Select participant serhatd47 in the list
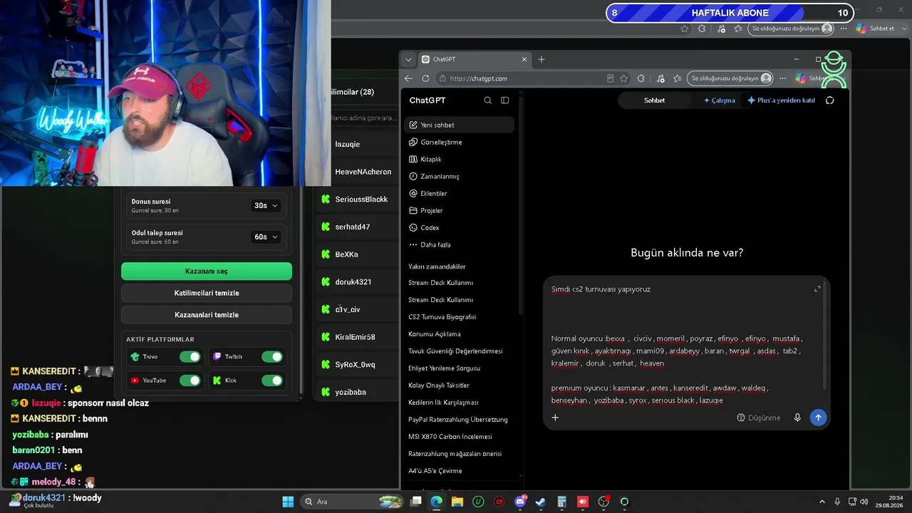912x513 pixels. click(x=356, y=227)
